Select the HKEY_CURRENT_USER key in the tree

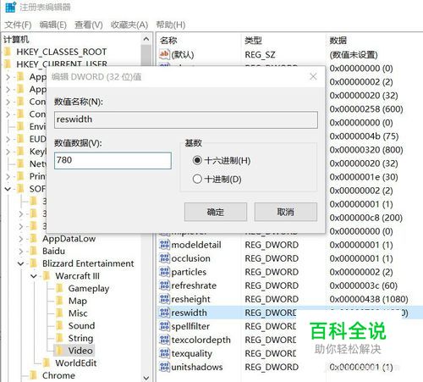[x=62, y=64]
